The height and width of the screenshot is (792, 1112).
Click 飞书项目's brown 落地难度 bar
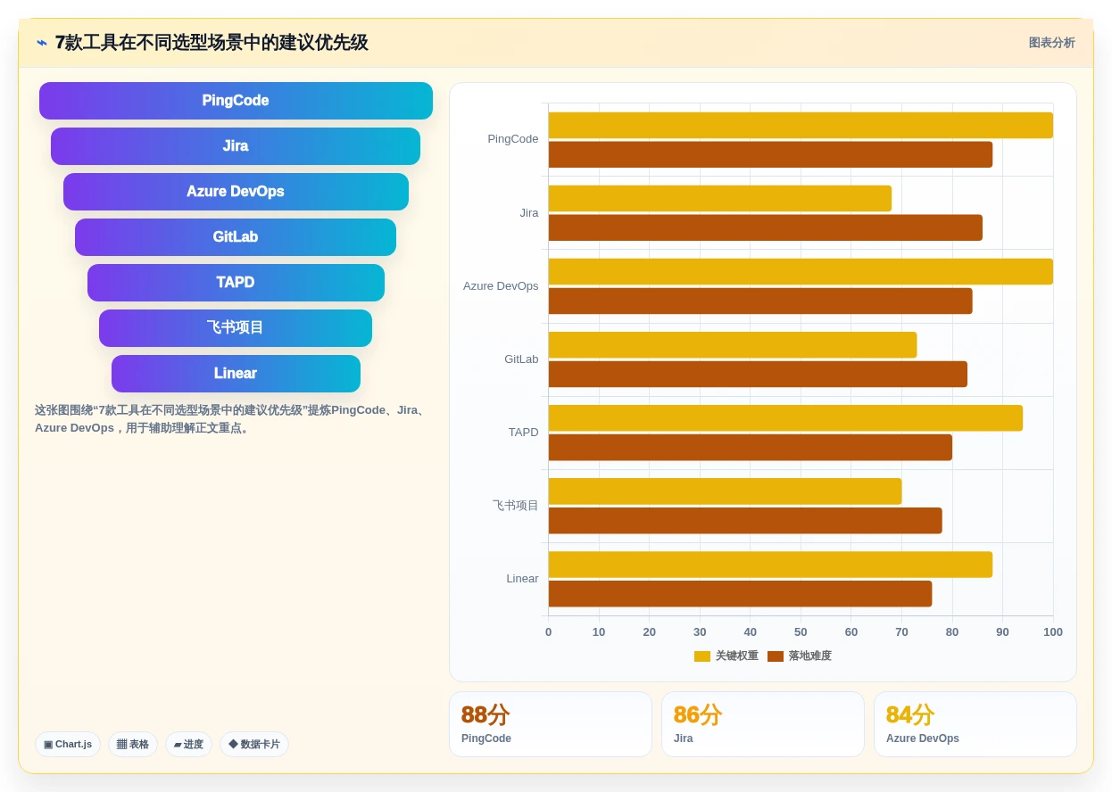click(745, 521)
